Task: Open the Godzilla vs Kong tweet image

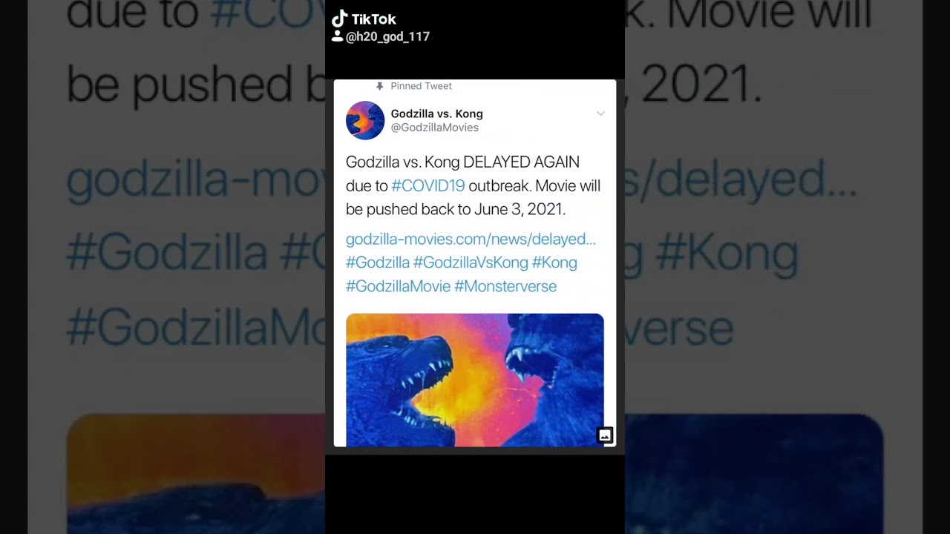Action: click(475, 380)
